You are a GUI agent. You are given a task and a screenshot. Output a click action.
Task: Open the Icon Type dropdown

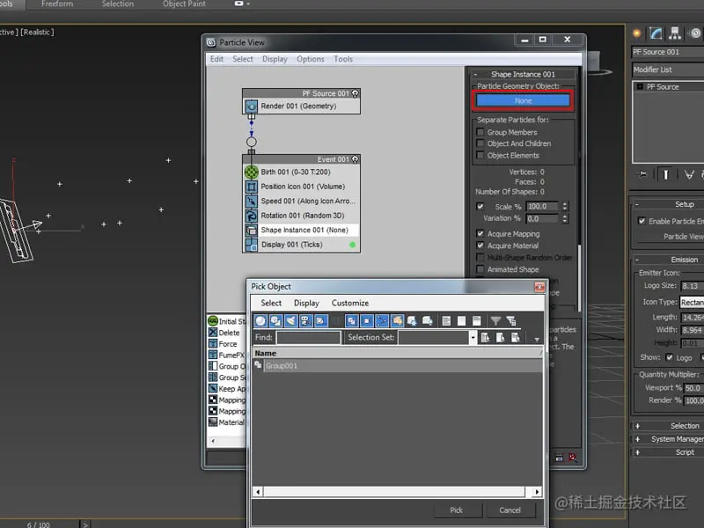(692, 302)
